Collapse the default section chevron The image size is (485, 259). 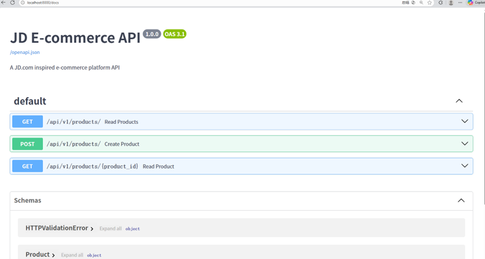pyautogui.click(x=459, y=101)
